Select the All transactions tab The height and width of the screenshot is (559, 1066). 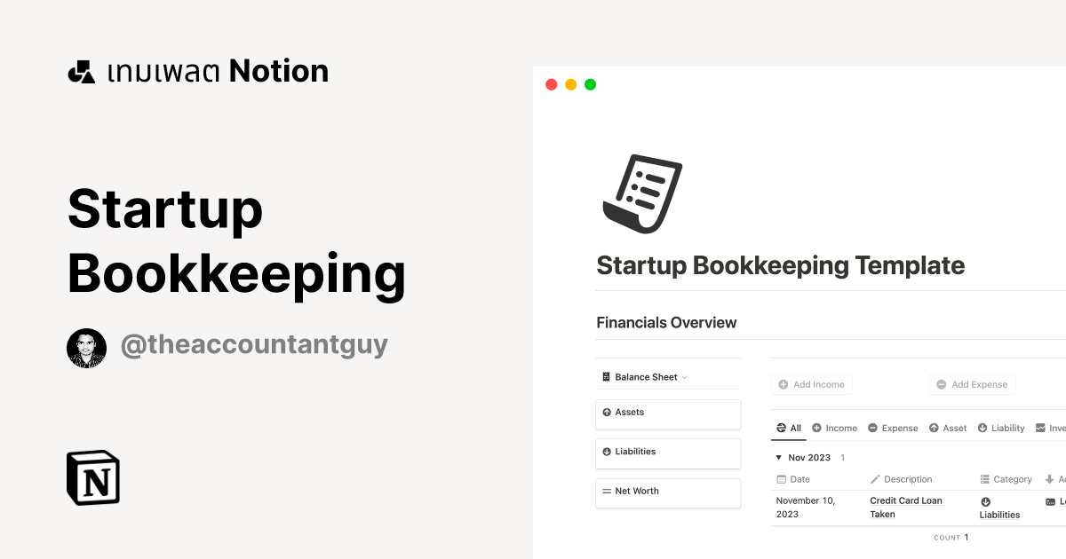pyautogui.click(x=788, y=428)
